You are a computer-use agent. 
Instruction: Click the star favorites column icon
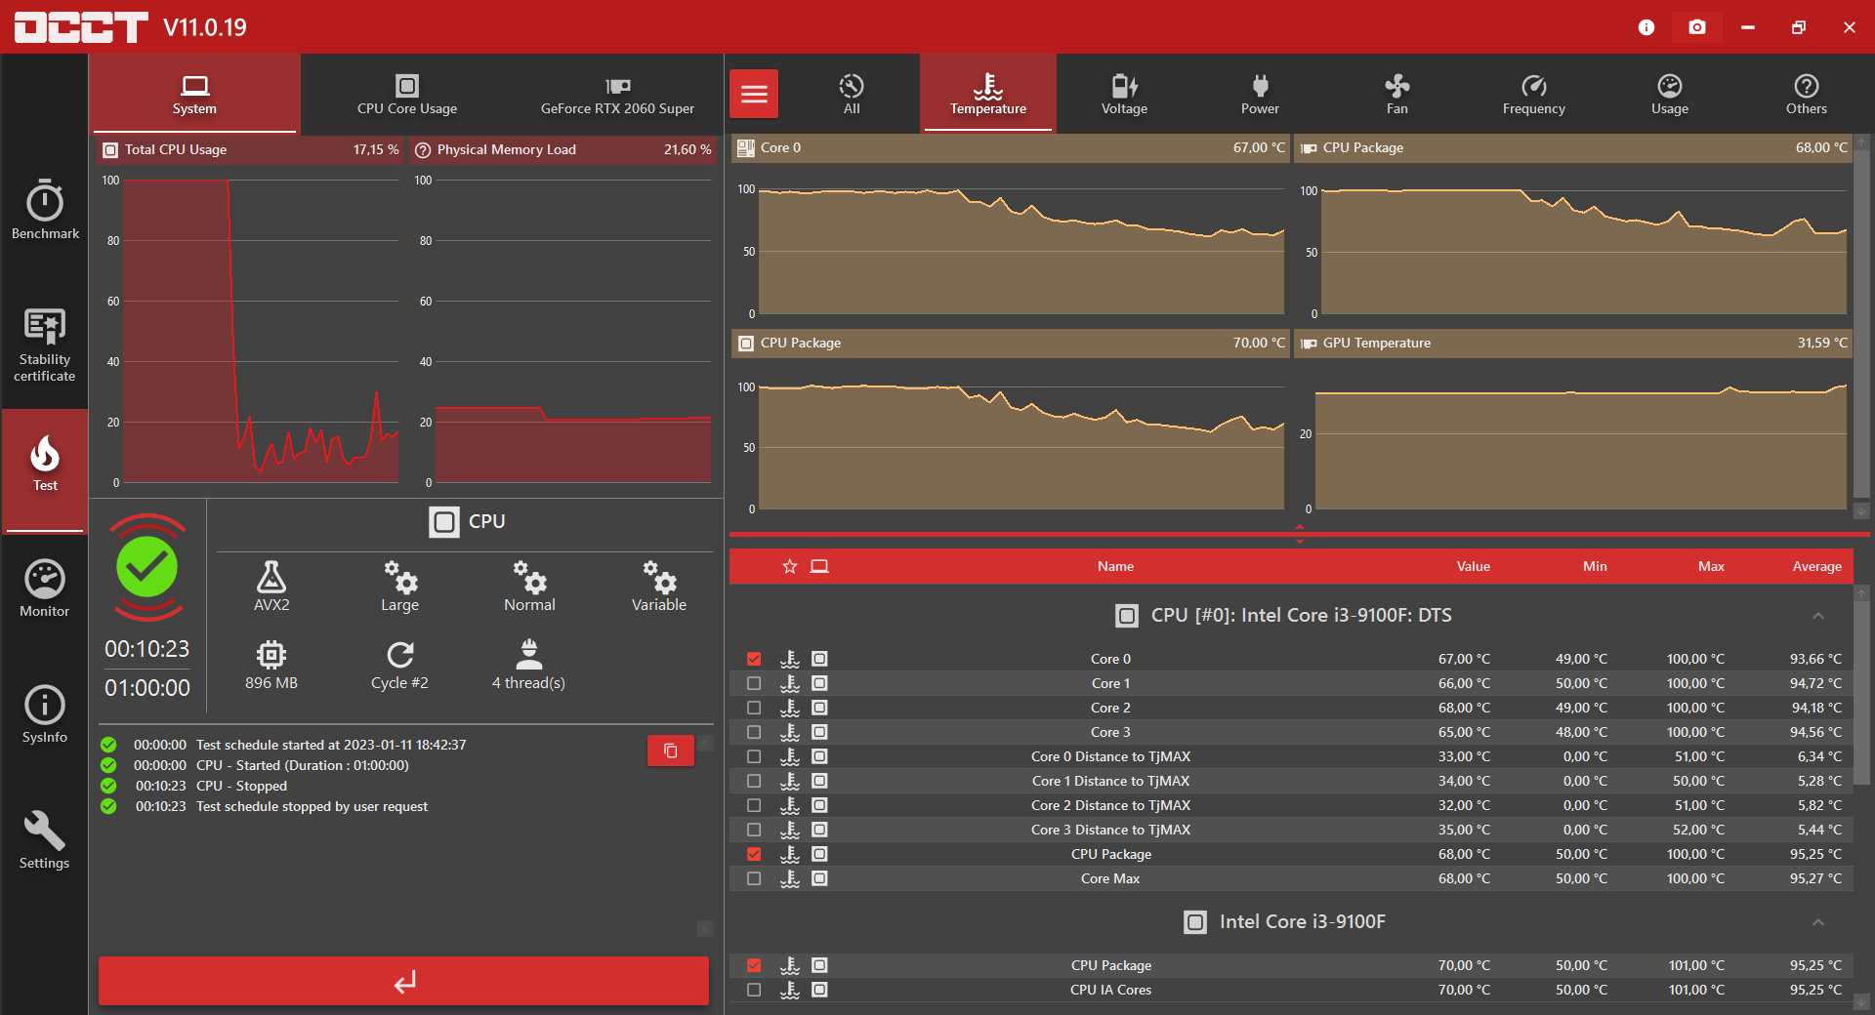click(790, 566)
